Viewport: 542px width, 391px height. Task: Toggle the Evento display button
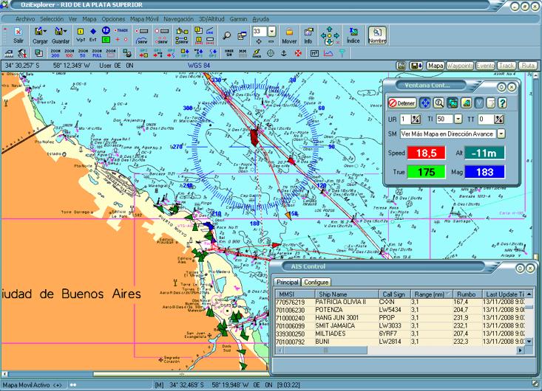pos(485,66)
